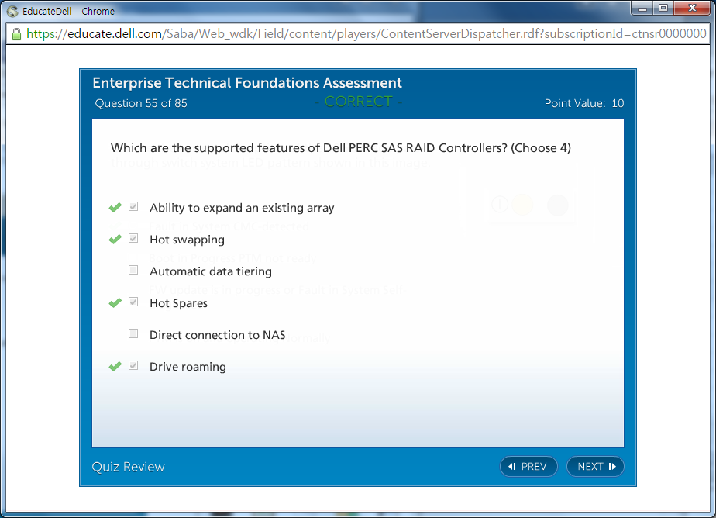Screen dimensions: 716x518
Task: Check the Automatic data tiering checkbox
Action: pos(133,271)
